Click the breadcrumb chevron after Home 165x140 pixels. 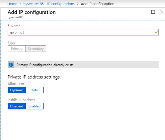click(20, 4)
